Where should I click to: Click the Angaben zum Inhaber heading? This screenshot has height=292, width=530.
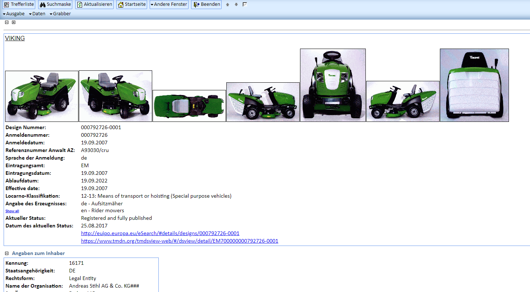38,253
